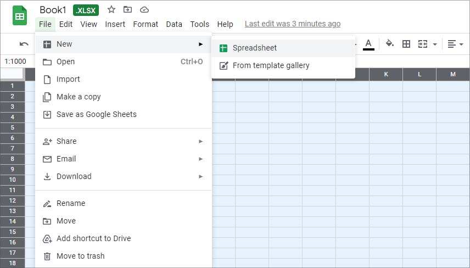Expand the merge cells dropdown arrow
The image size is (470, 268).
tap(435, 44)
